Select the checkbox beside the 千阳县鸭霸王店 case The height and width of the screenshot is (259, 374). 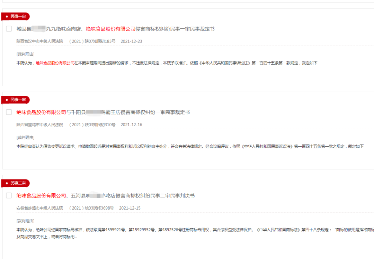pyautogui.click(x=9, y=112)
